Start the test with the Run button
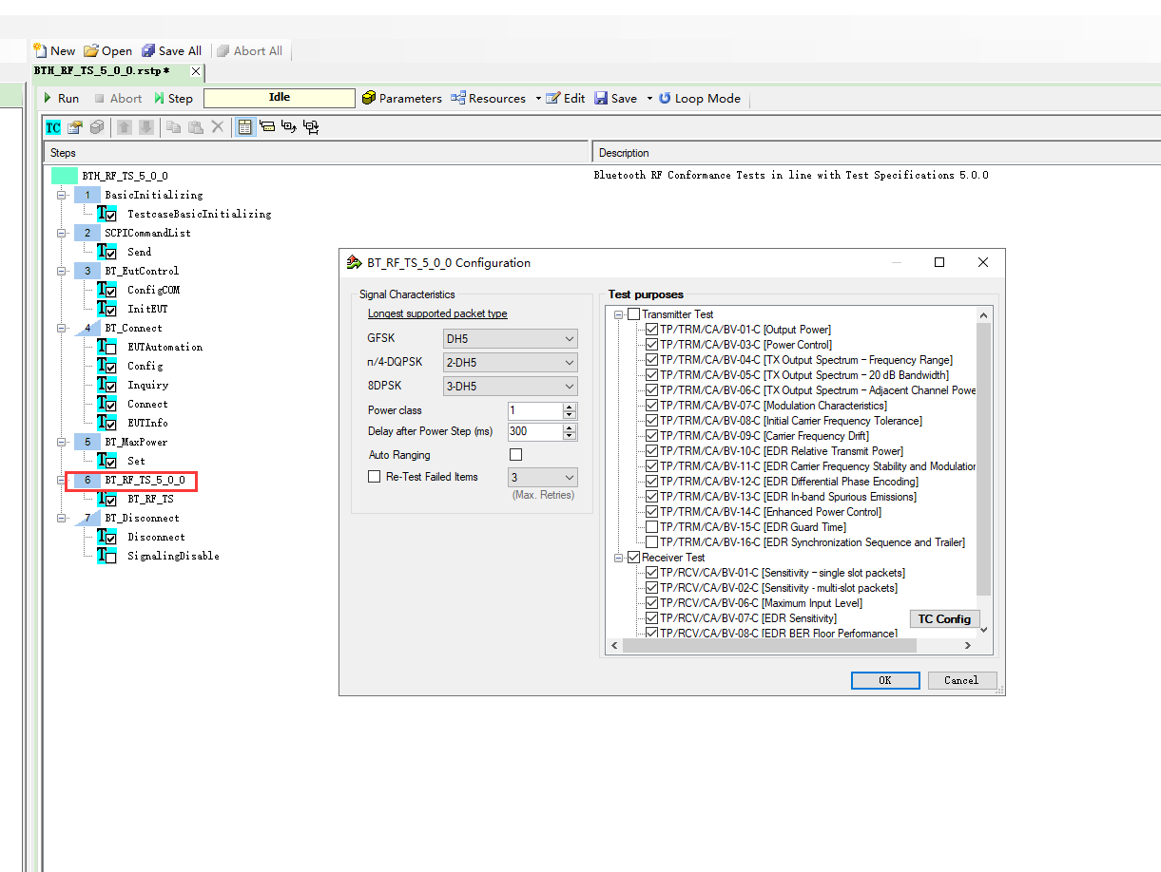The image size is (1161, 872). point(60,98)
